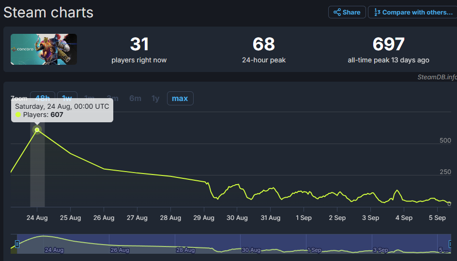Open Compare with others dialog
The height and width of the screenshot is (261, 457).
click(412, 12)
